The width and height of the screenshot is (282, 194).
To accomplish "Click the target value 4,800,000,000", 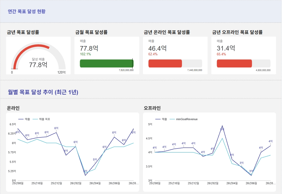I will click(263, 70).
